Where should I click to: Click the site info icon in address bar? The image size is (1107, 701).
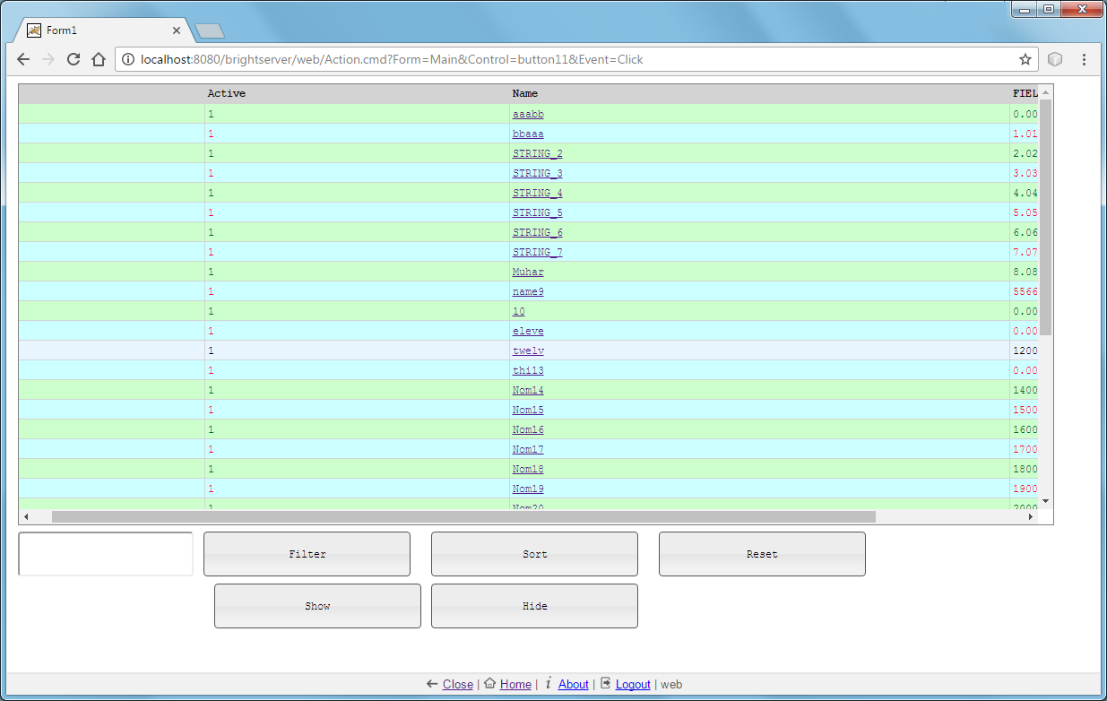[128, 59]
